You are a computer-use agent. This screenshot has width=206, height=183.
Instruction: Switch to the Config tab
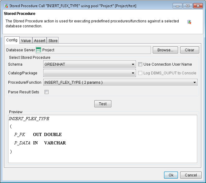tap(12, 40)
